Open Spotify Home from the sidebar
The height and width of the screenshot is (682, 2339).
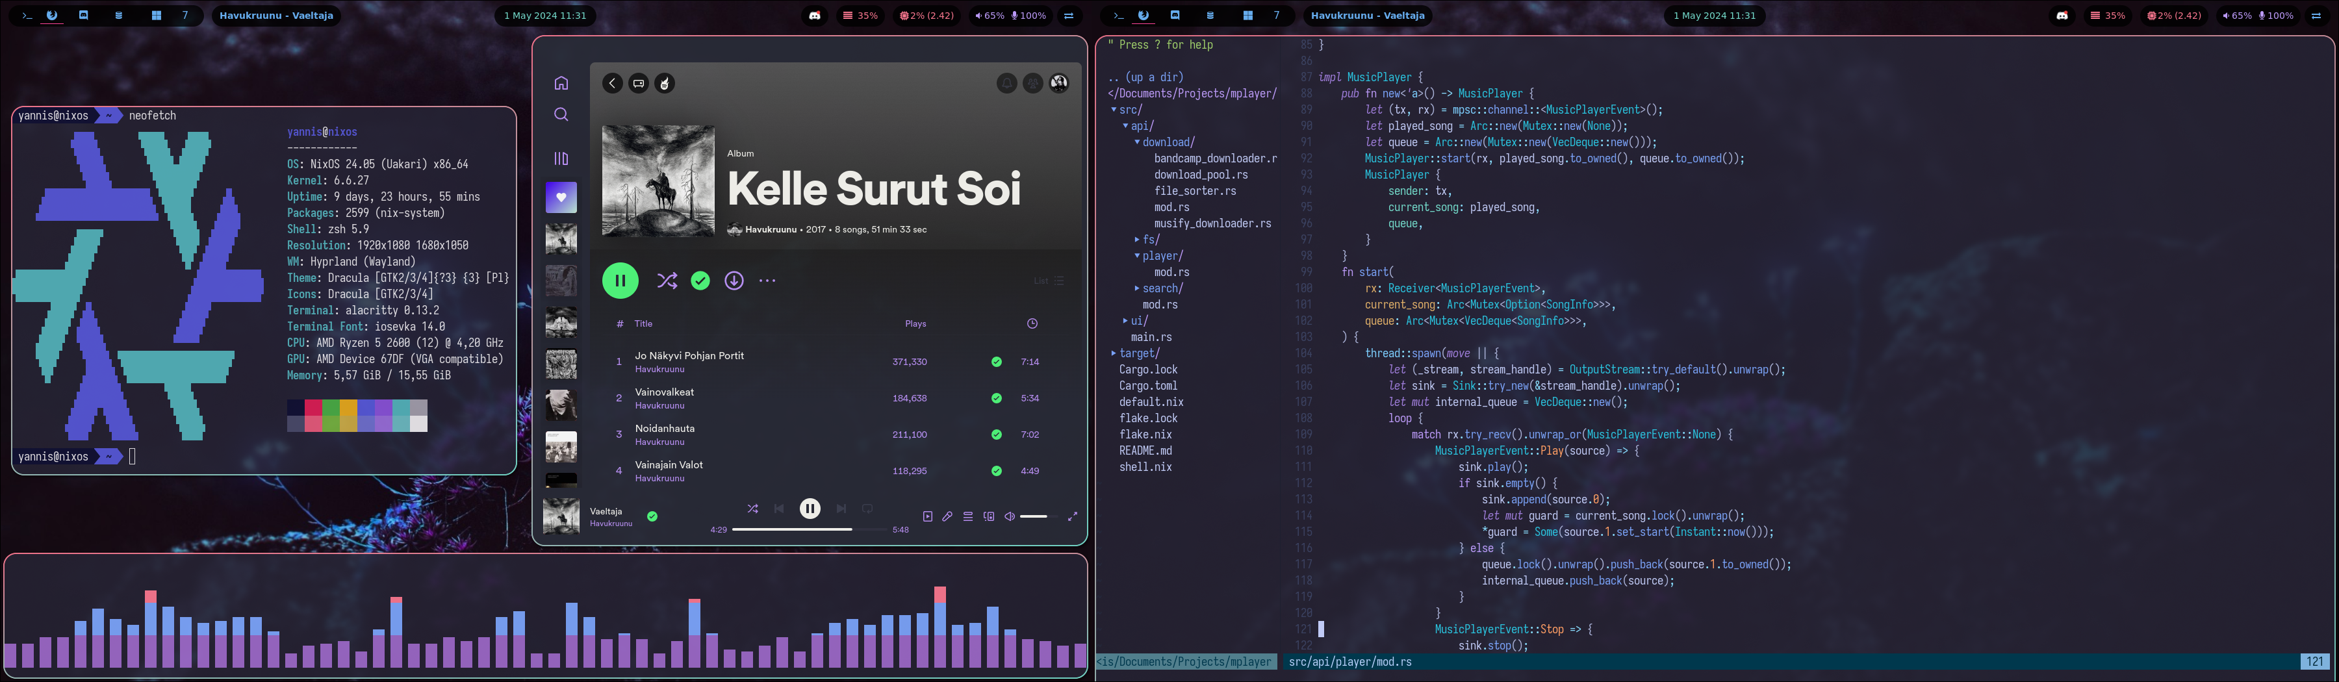(x=561, y=84)
